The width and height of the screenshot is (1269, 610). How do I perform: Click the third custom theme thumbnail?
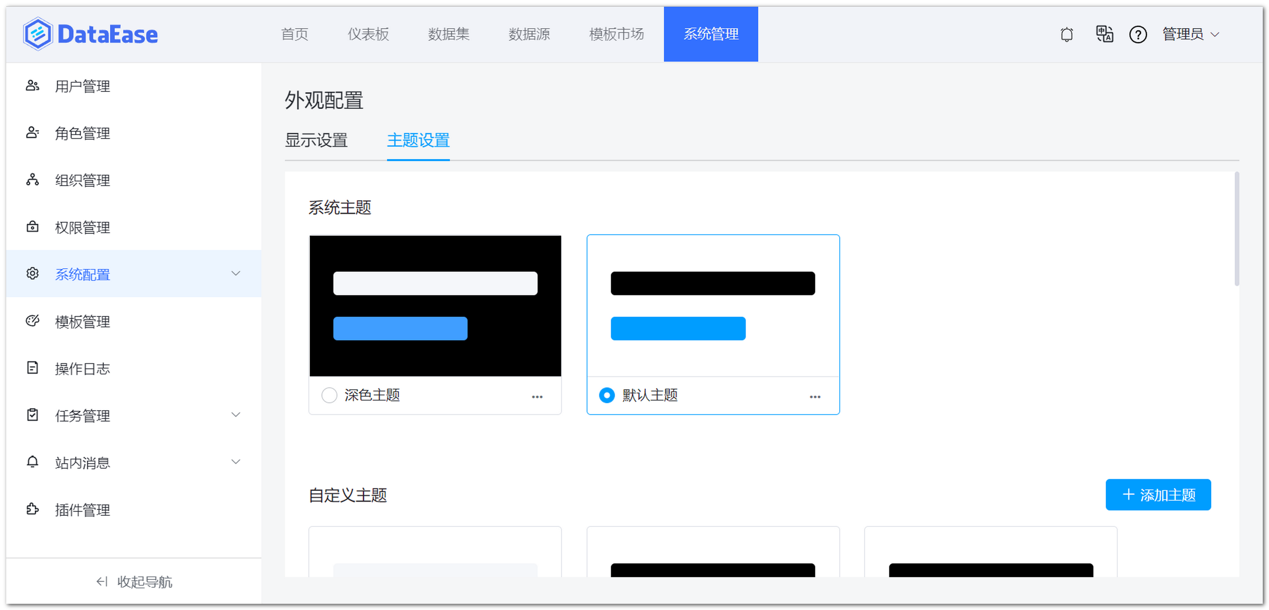coord(991,552)
